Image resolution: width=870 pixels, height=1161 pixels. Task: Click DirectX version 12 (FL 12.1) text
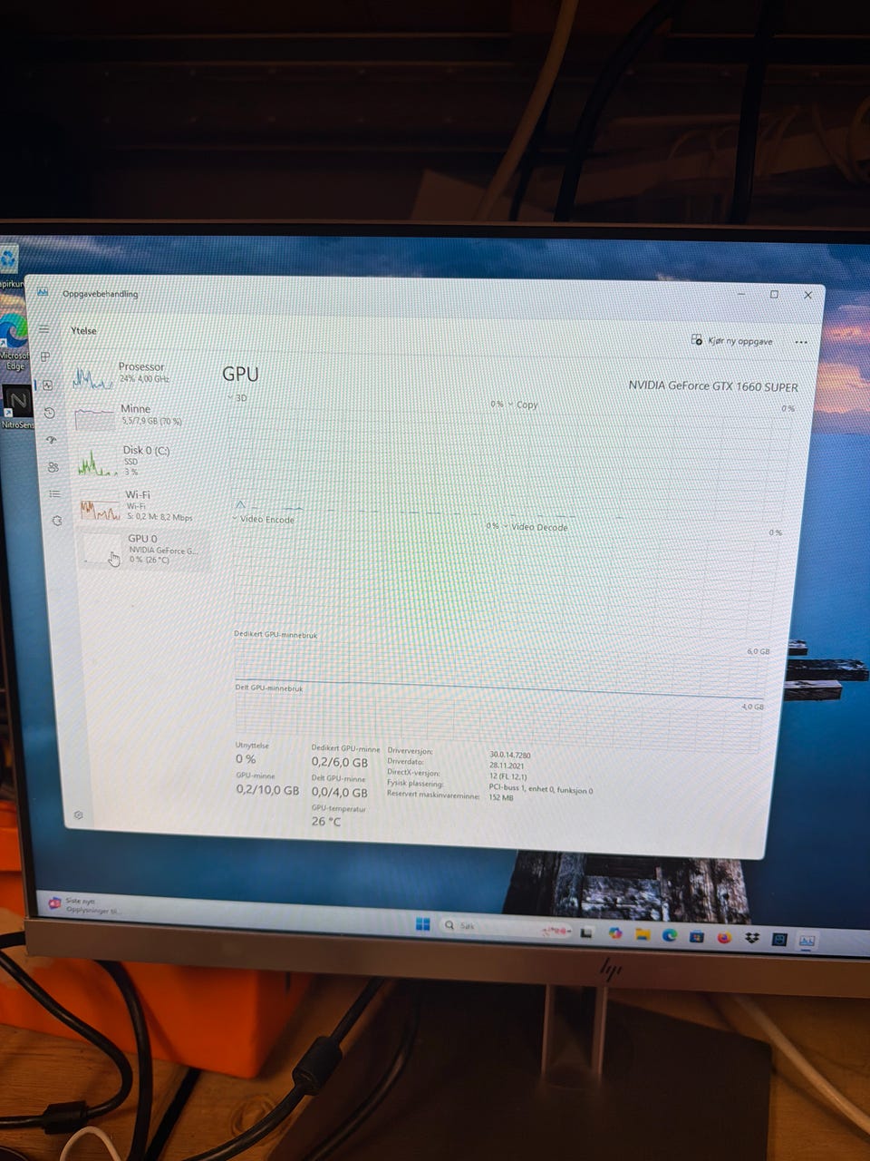pyautogui.click(x=507, y=776)
